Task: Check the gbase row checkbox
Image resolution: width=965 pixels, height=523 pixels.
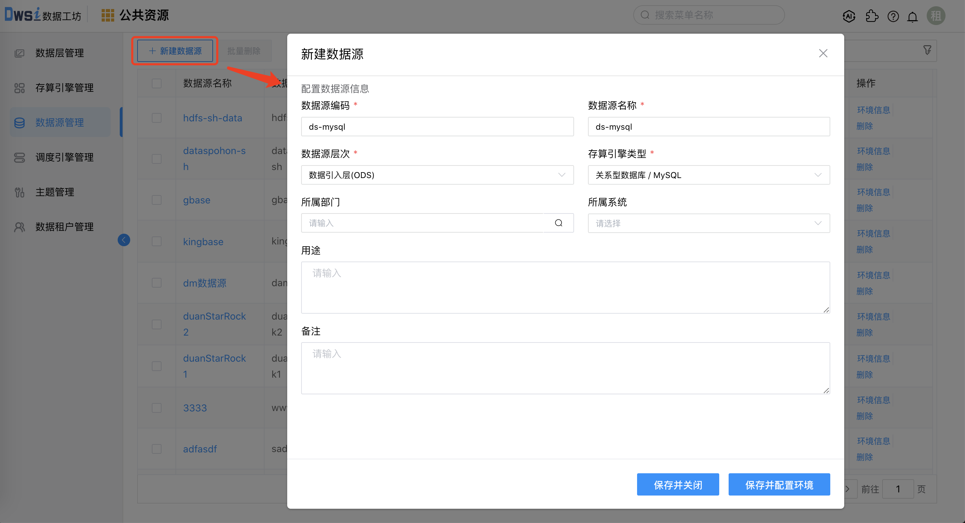Action: point(156,200)
